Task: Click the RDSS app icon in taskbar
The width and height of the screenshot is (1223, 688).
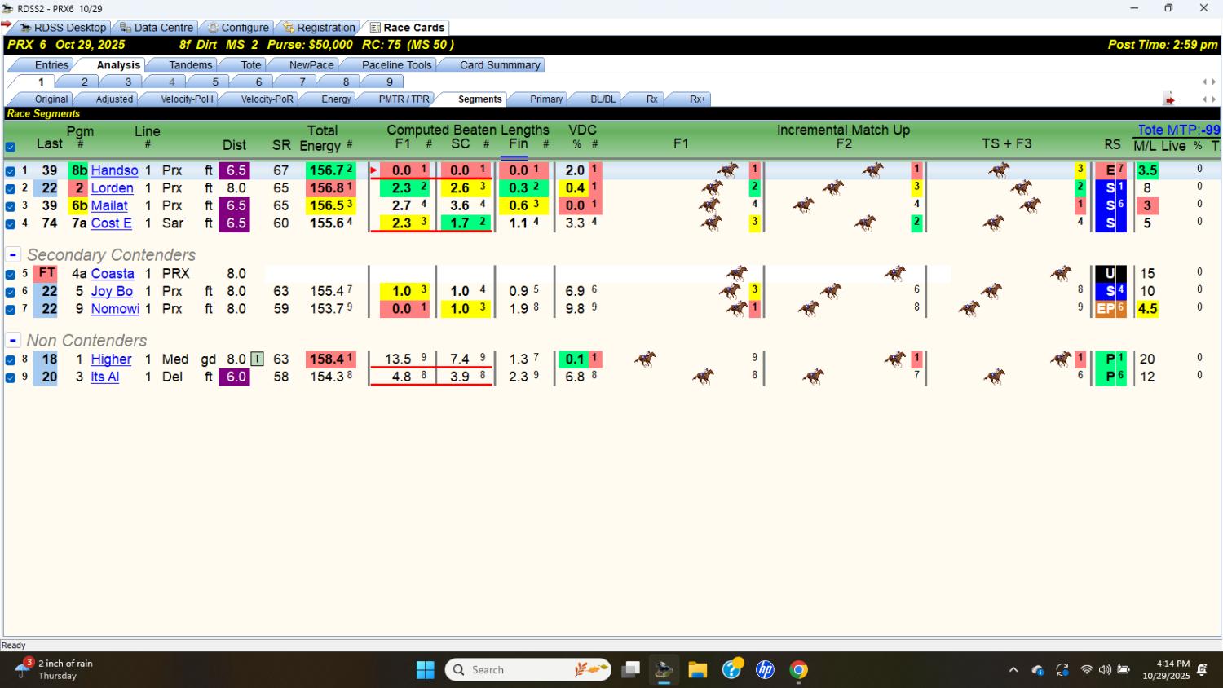Action: 664,670
